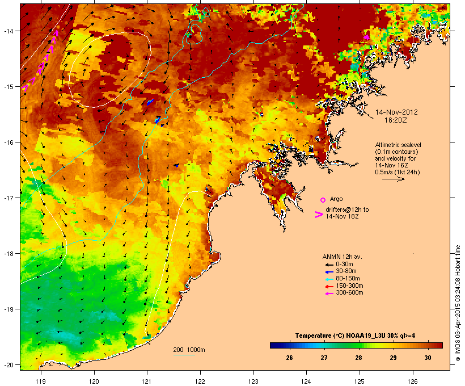Click the colorbar tick label 29
Viewport: 465px width, 386px height.
pos(393,358)
